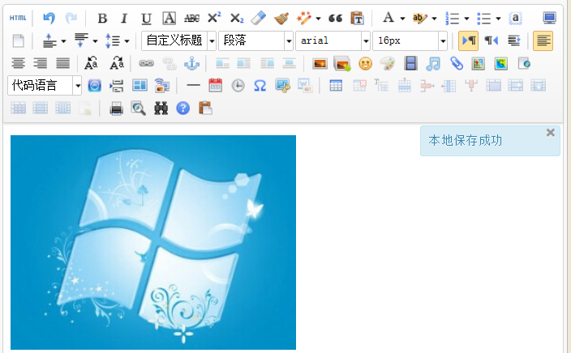Image resolution: width=571 pixels, height=353 pixels.
Task: Click the eraser clear-format icon
Action: [x=259, y=18]
